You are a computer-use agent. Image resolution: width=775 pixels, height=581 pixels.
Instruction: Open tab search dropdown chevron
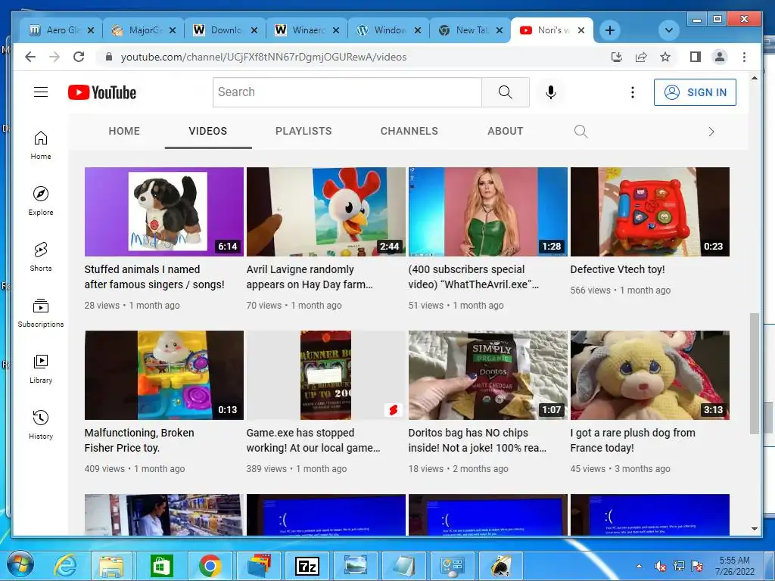click(x=669, y=30)
